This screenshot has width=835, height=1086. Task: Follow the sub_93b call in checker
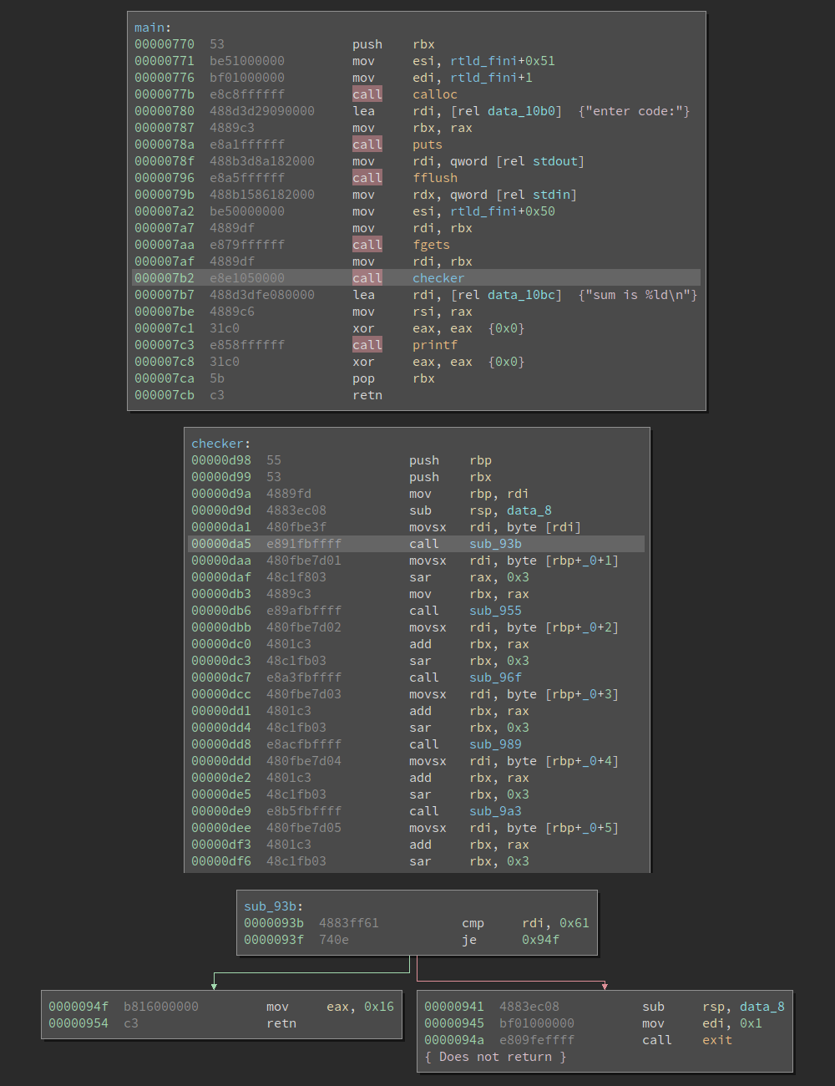495,544
